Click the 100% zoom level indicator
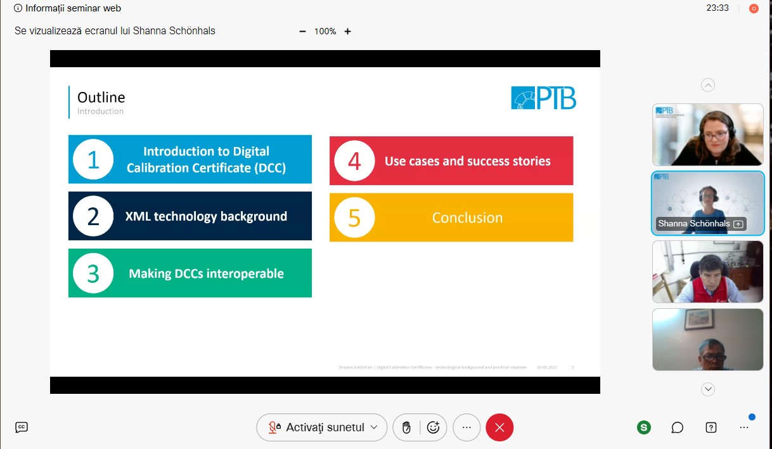The width and height of the screenshot is (772, 449). pos(325,31)
